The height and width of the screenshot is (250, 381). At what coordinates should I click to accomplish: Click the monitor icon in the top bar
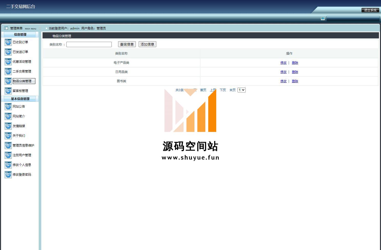pos(323,18)
